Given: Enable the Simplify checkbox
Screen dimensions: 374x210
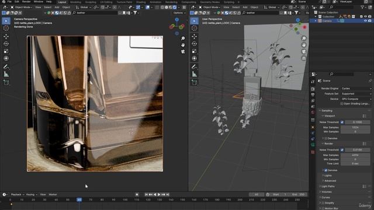Looking at the screenshot, I should tap(323, 203).
